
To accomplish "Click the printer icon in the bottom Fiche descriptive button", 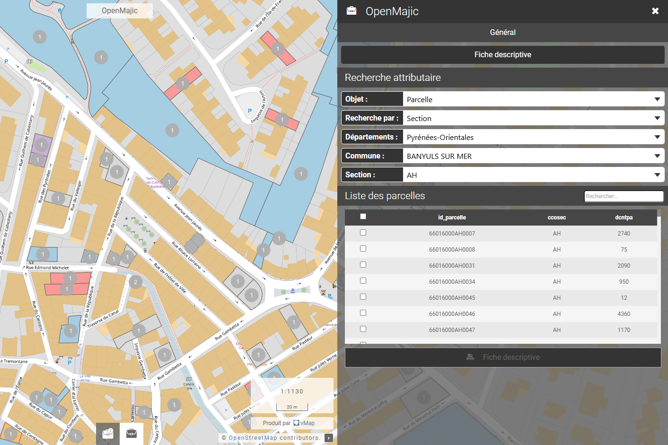I will coord(470,357).
